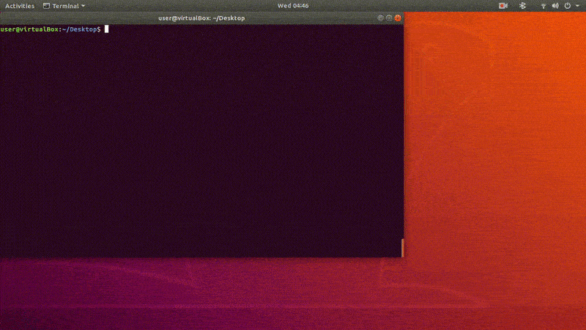Open the Wed 04:46 clock panel
Image resolution: width=586 pixels, height=330 pixels.
pyautogui.click(x=293, y=6)
